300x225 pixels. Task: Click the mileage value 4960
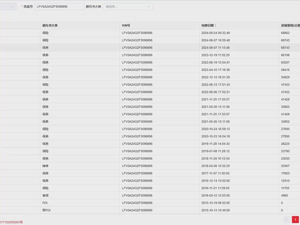point(284,195)
